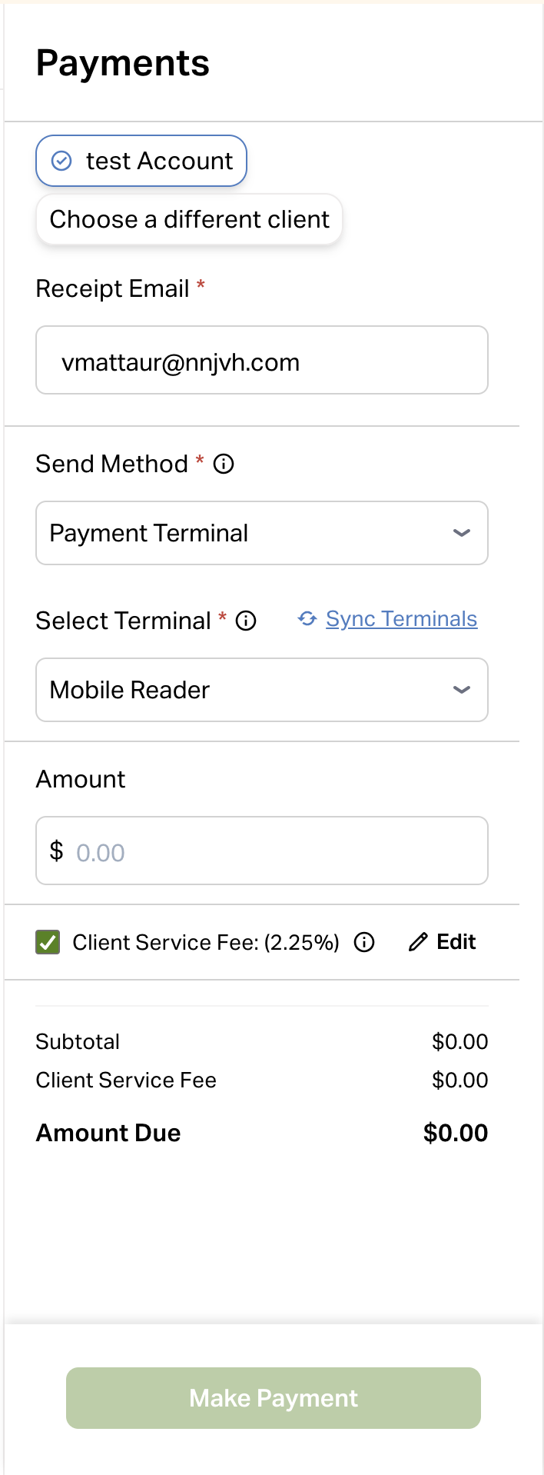Click the Make Payment button
Screen dimensions: 544x1475
click(274, 1398)
